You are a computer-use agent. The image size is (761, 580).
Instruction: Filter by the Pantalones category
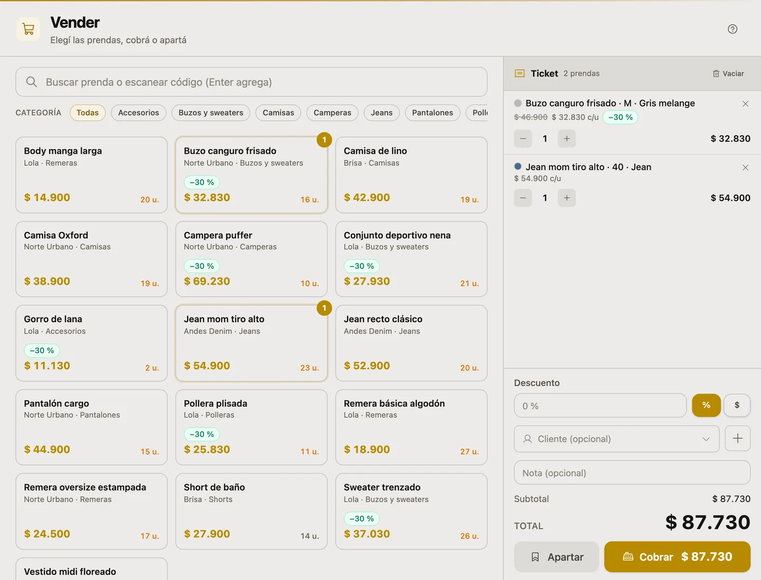(x=433, y=113)
